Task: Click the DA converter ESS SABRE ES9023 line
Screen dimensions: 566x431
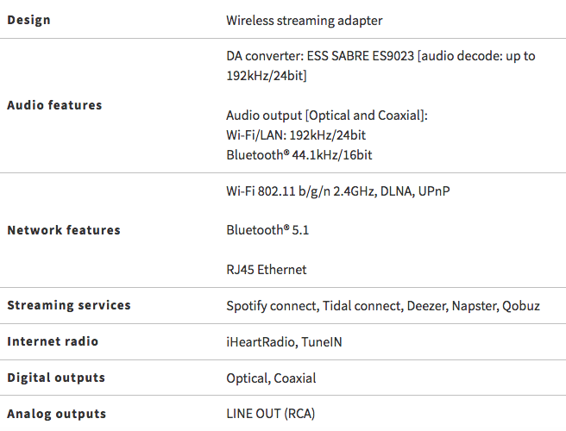Action: [x=380, y=56]
